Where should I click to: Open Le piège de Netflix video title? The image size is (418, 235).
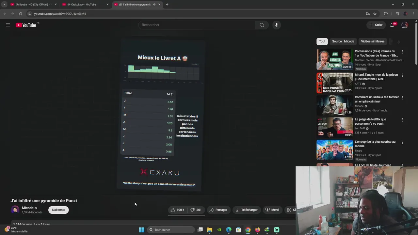click(x=370, y=121)
